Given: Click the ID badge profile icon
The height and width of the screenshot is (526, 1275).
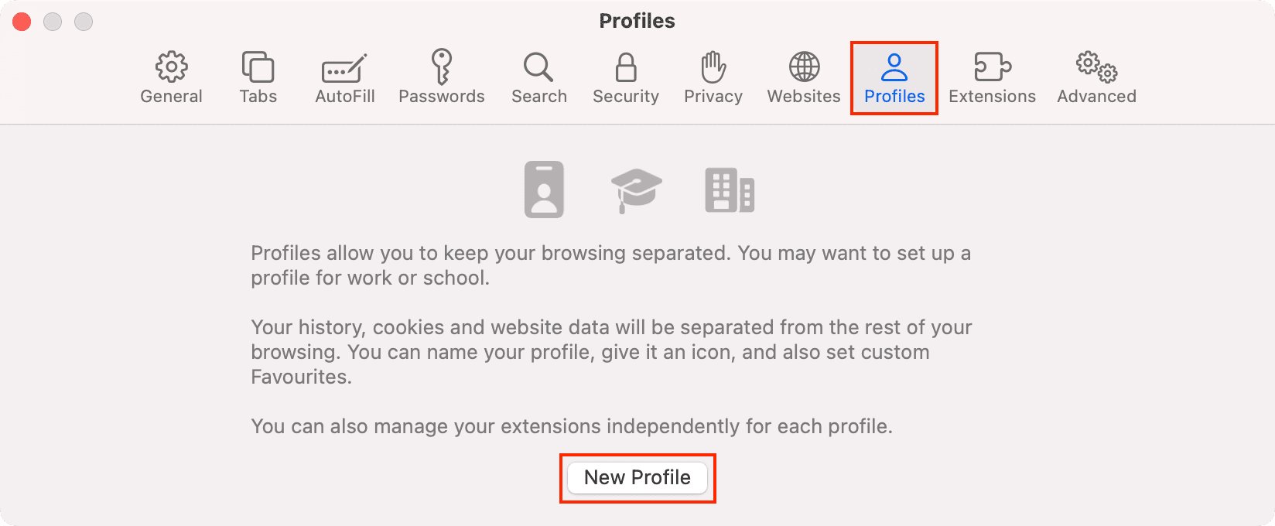Looking at the screenshot, I should [x=544, y=190].
